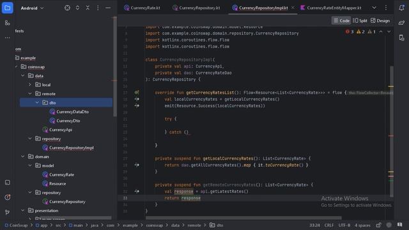This screenshot has width=409, height=230.
Task: Switch to CurrencyRateEntityMapper.kt tab
Action: pos(331,8)
